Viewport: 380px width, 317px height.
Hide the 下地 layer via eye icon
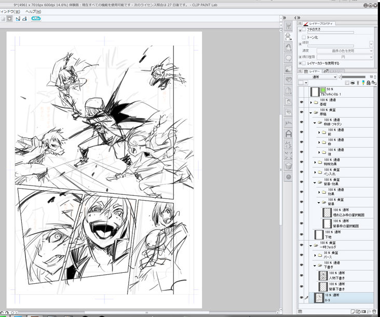point(302,234)
